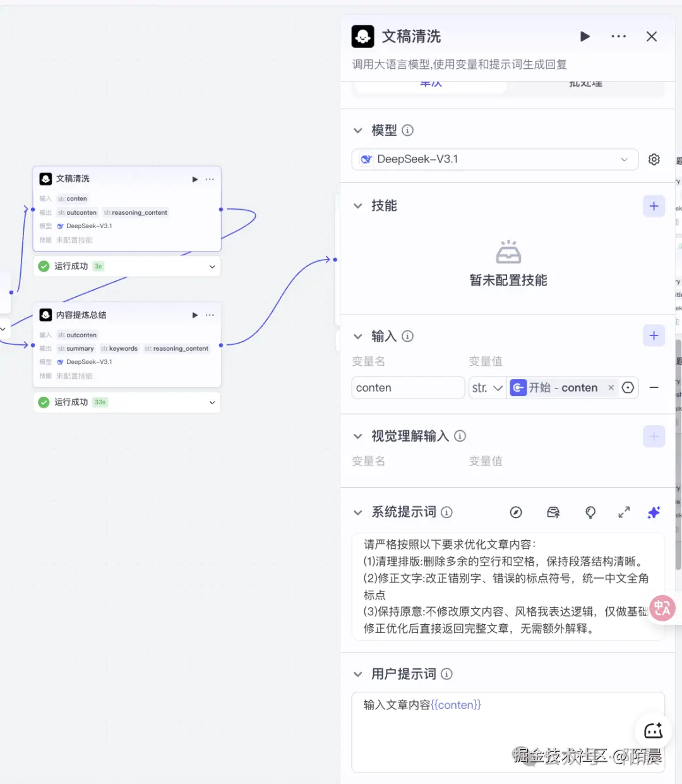682x784 pixels.
Task: Run the workflow with the play button in header
Action: point(585,36)
